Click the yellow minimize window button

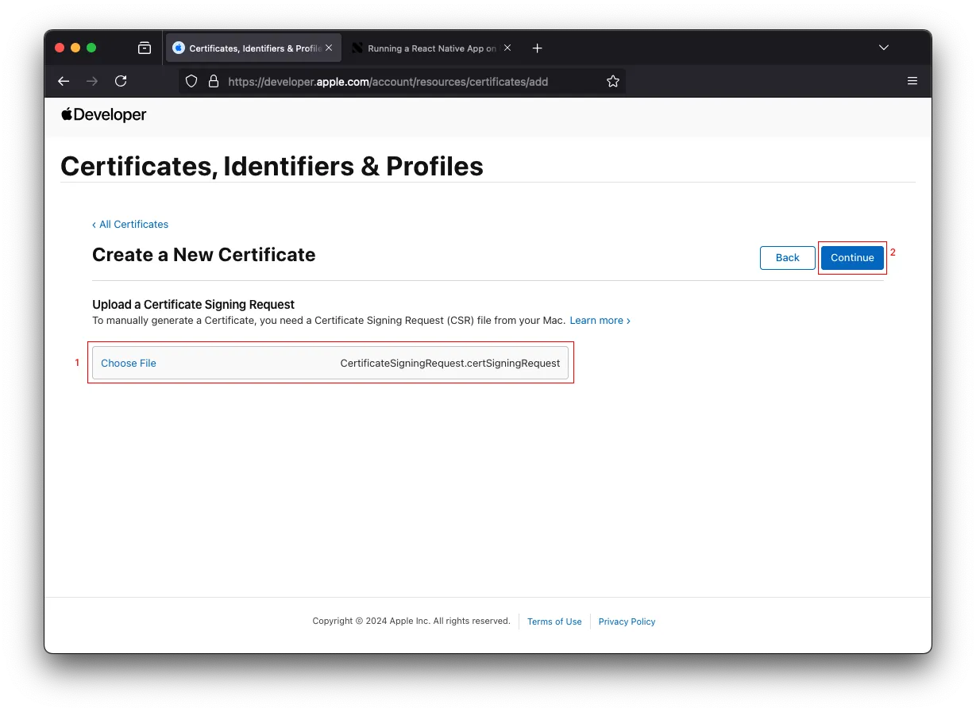tap(75, 48)
